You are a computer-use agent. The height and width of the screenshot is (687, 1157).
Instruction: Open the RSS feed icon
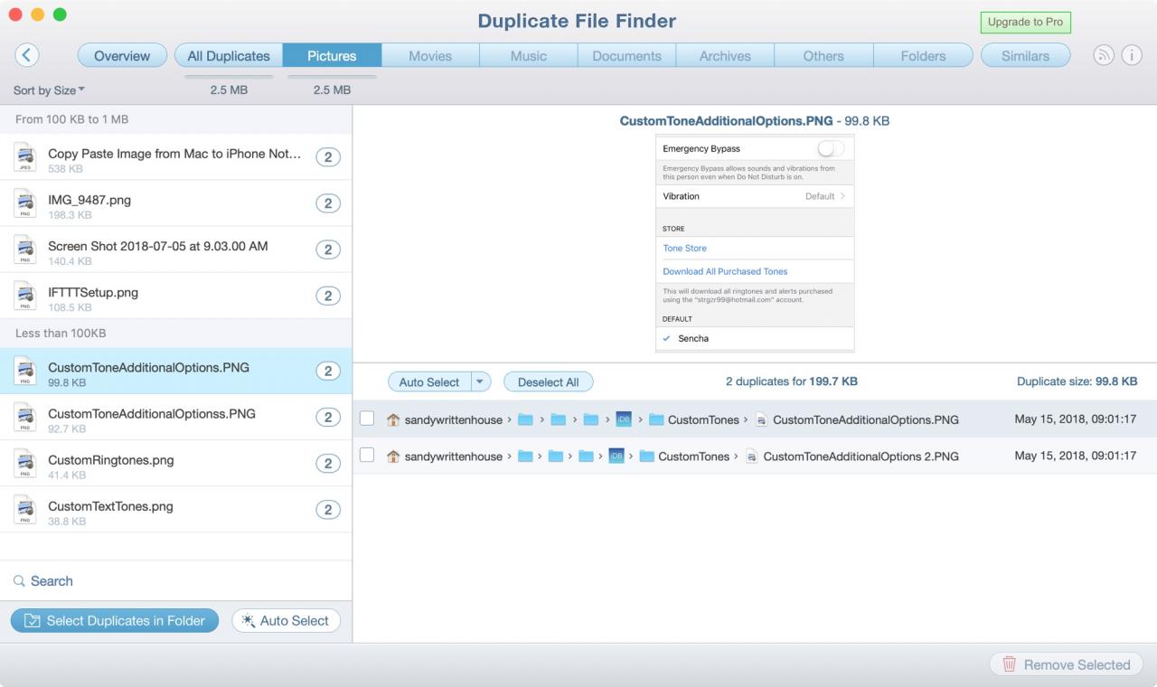click(1104, 55)
